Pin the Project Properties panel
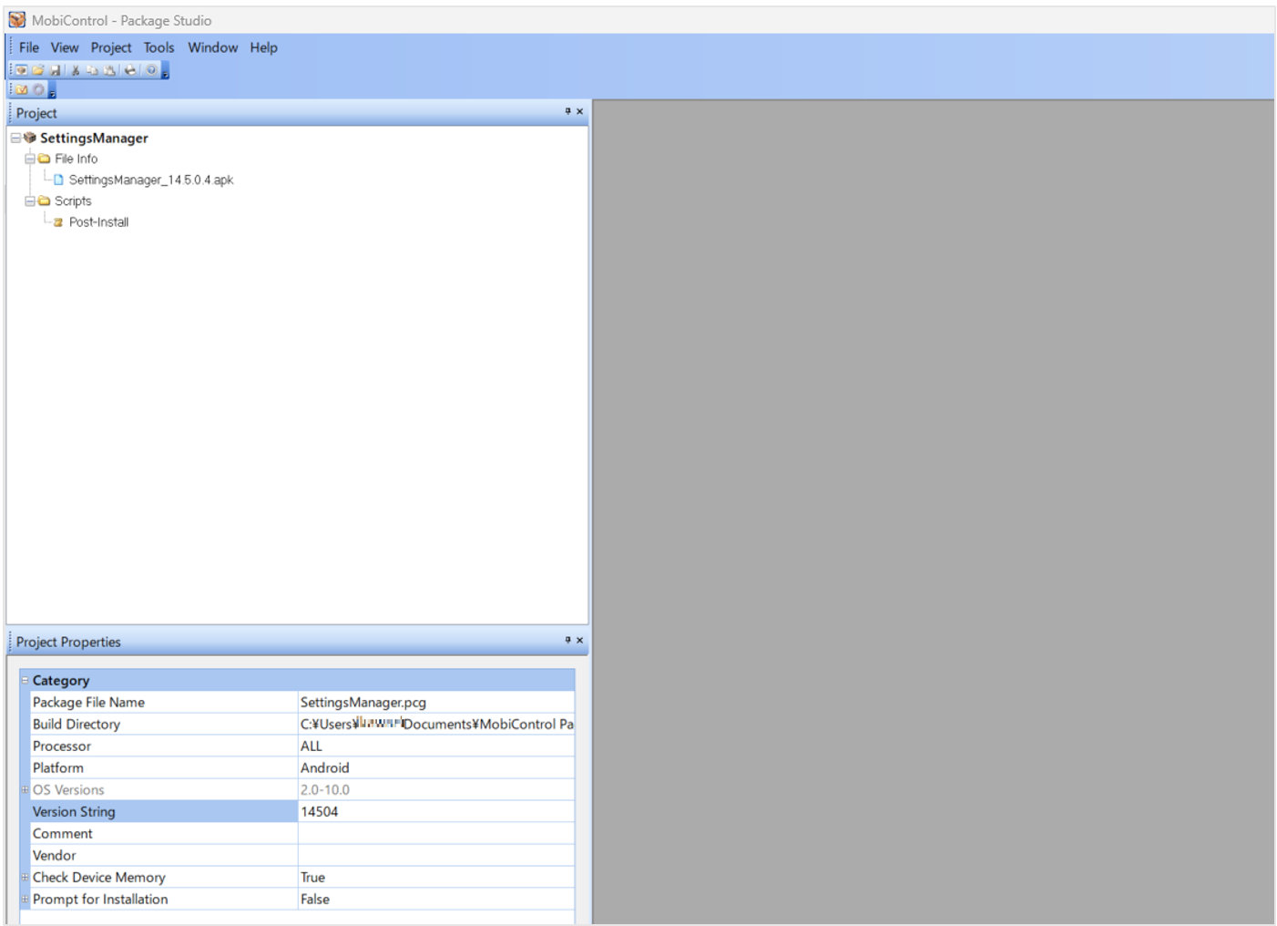 click(x=567, y=640)
